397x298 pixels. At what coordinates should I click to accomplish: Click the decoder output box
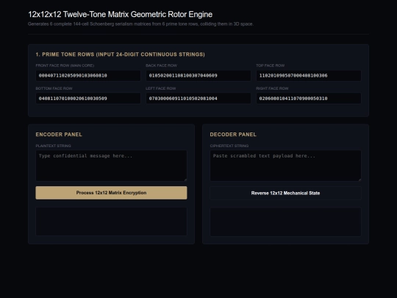click(x=285, y=222)
